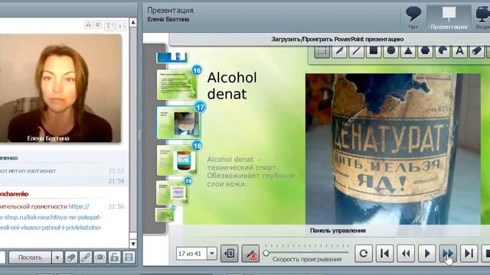This screenshot has height=275, width=490.
Task: Select the square shape tool
Action: 374,51
